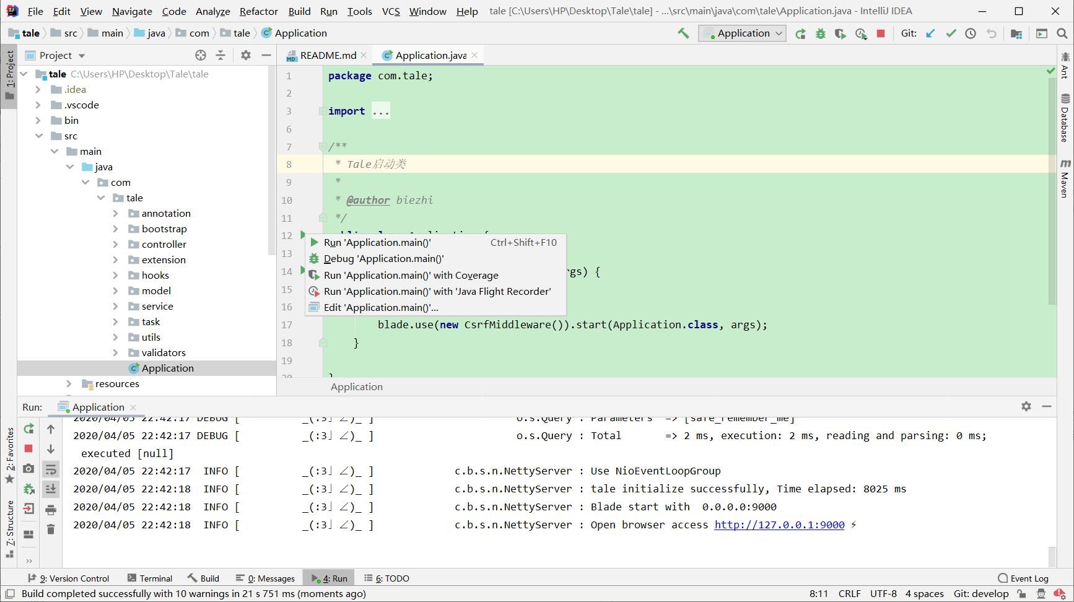Toggle the Maven side panel
1074x602 pixels.
pos(1065,178)
